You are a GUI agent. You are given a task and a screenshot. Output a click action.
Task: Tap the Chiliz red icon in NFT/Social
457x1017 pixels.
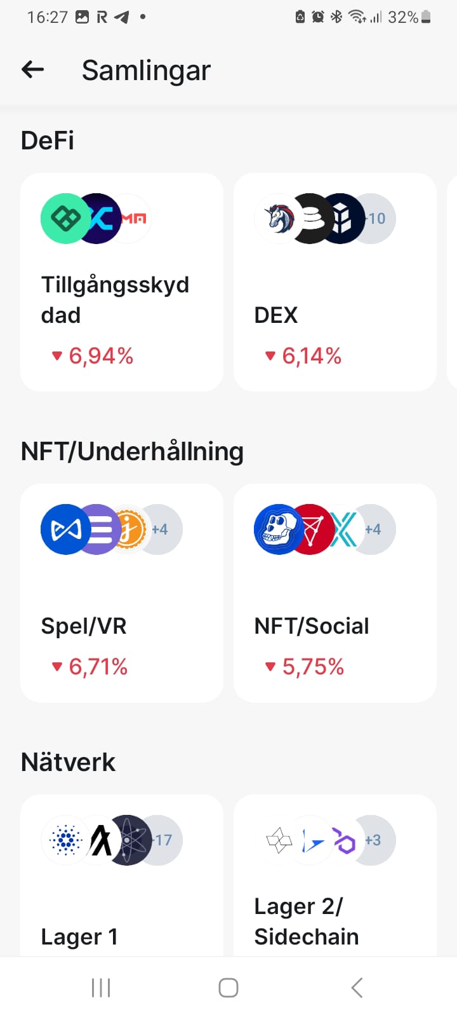[x=311, y=529]
